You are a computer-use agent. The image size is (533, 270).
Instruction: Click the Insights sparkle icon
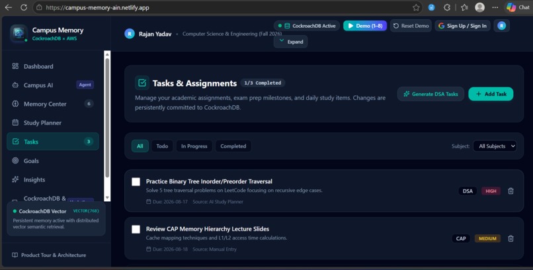(15, 179)
